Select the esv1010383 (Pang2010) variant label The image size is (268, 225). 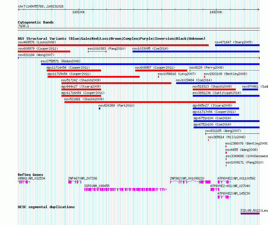coord(107,48)
